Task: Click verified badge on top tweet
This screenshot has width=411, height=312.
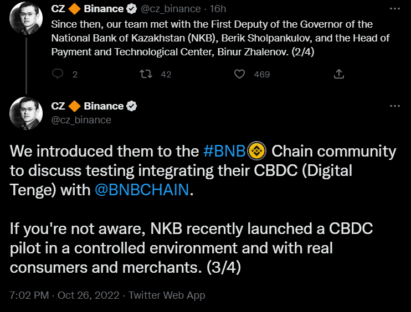Action: tap(132, 9)
